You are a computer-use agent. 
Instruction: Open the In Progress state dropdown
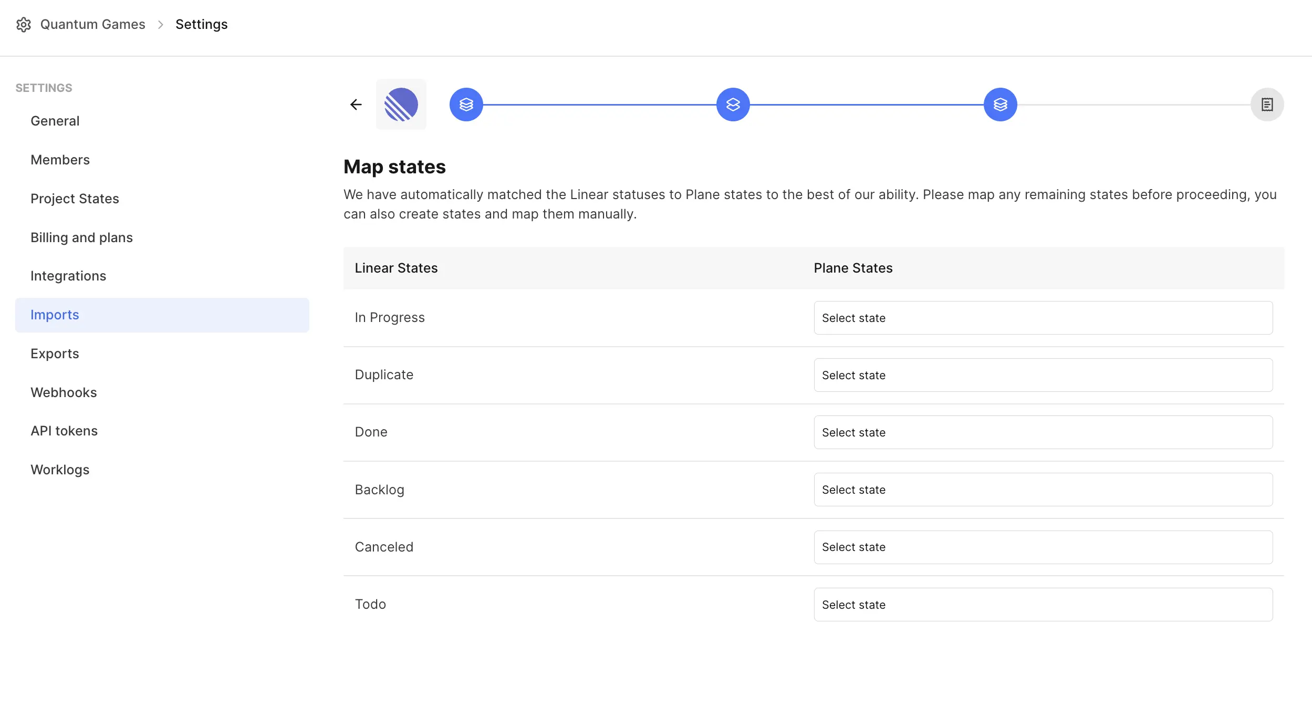click(x=1043, y=318)
